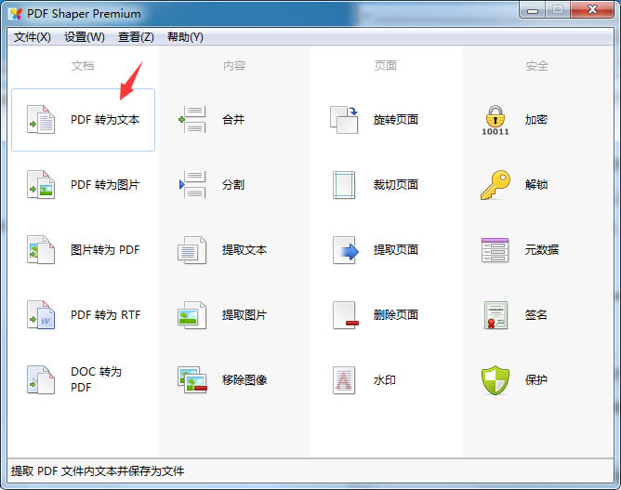The height and width of the screenshot is (490, 621).
Task: Choose the PDF 转为图片 label
Action: coord(105,185)
